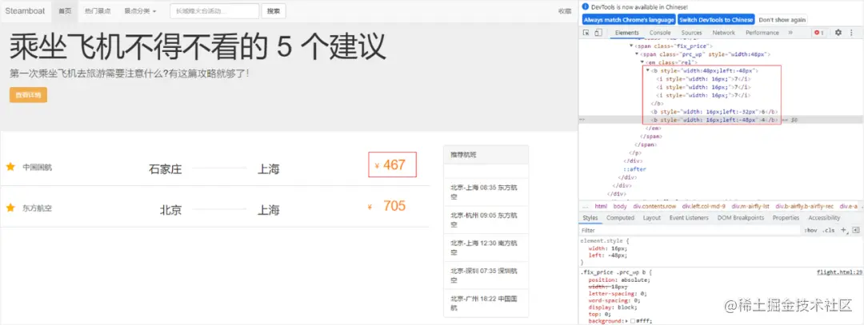Open the Network tab

tap(723, 33)
